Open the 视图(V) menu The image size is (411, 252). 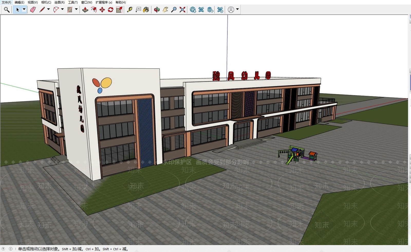(x=33, y=2)
